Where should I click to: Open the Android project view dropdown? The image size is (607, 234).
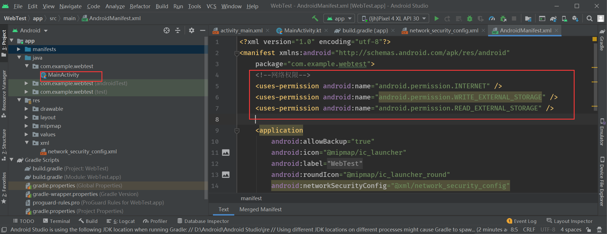coord(30,30)
